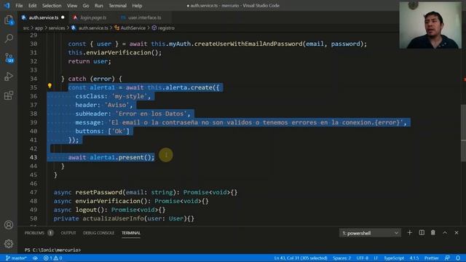Open the Run menu

99,6
